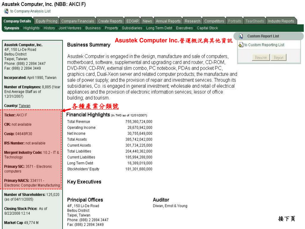Click the Custom Report List header icon
305x229 pixels.
click(x=241, y=36)
